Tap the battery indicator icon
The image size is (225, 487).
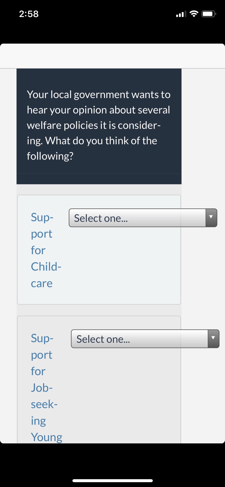[209, 14]
